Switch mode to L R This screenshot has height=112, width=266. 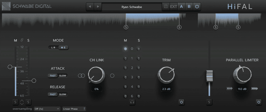pyautogui.click(x=53, y=48)
